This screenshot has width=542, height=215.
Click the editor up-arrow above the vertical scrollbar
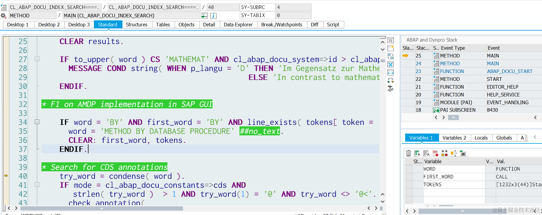point(383,42)
